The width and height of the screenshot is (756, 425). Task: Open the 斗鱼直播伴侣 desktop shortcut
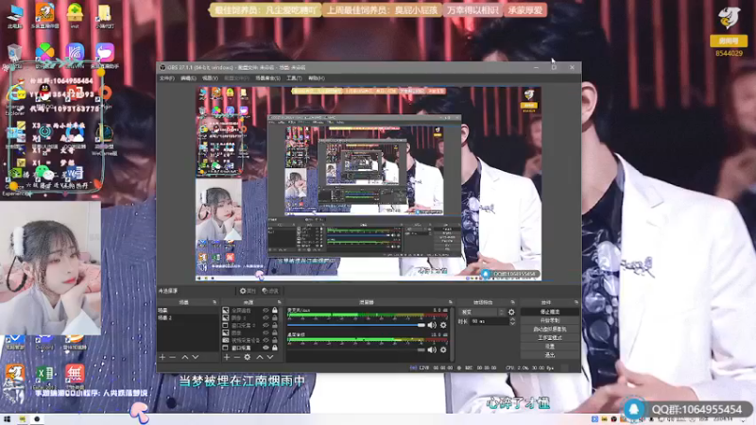tap(44, 16)
